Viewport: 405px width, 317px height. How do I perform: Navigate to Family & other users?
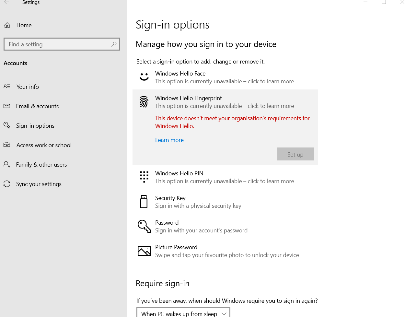pyautogui.click(x=41, y=165)
